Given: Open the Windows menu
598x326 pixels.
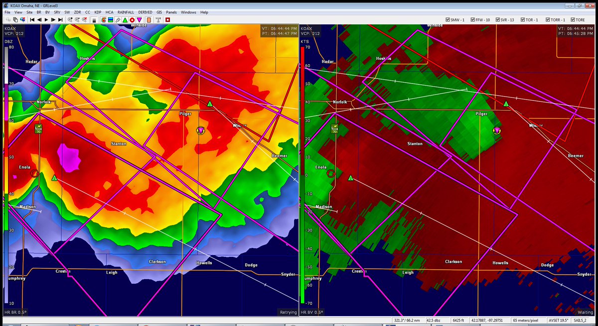Looking at the screenshot, I should coord(188,11).
